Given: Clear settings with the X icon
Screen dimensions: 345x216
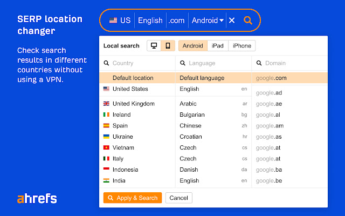Looking at the screenshot, I should tap(232, 21).
